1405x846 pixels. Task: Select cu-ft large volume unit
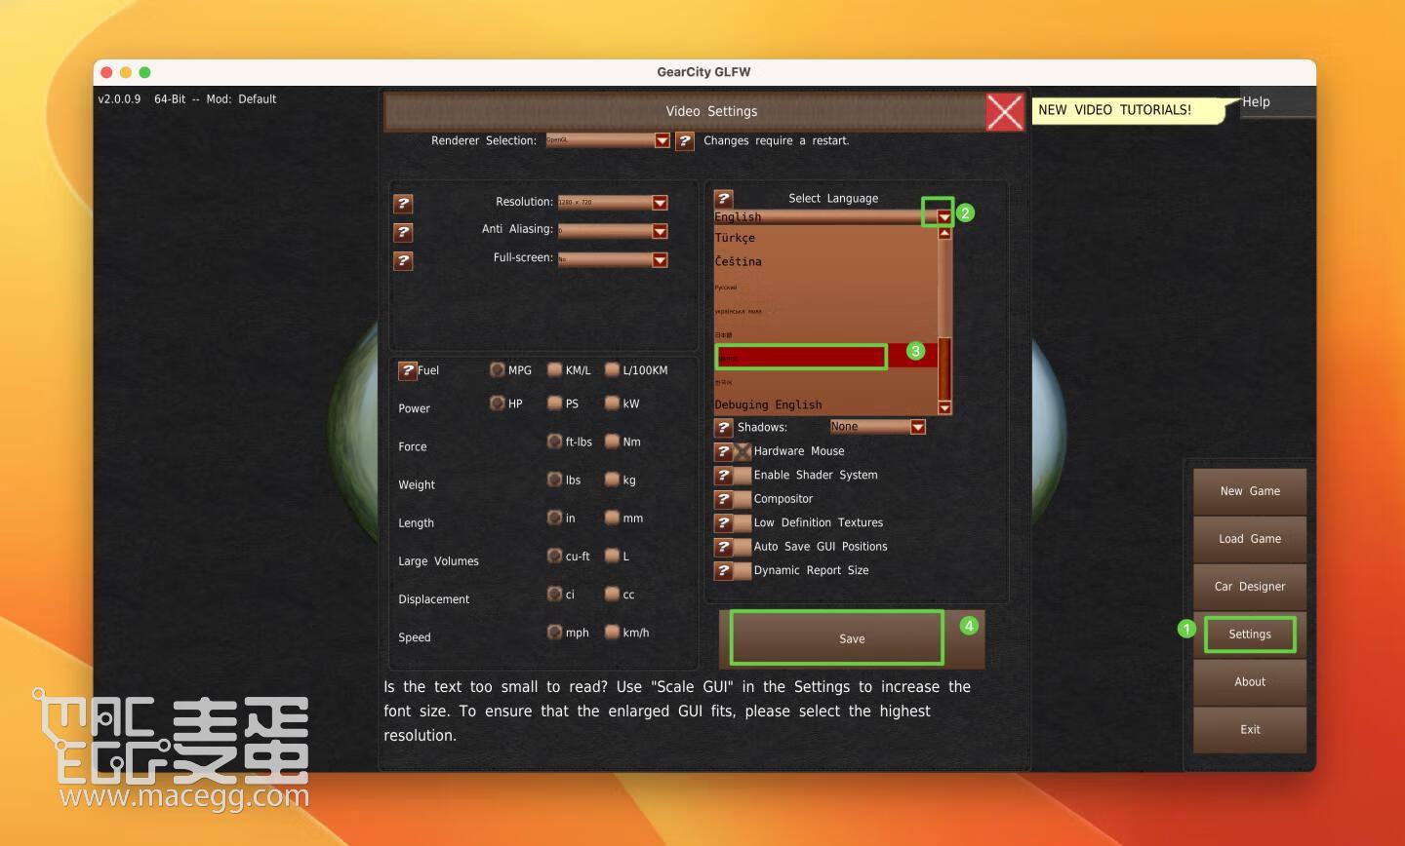coord(554,556)
